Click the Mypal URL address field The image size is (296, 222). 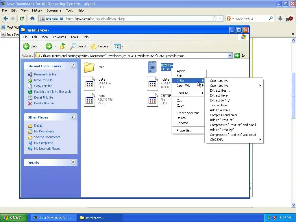point(138,18)
